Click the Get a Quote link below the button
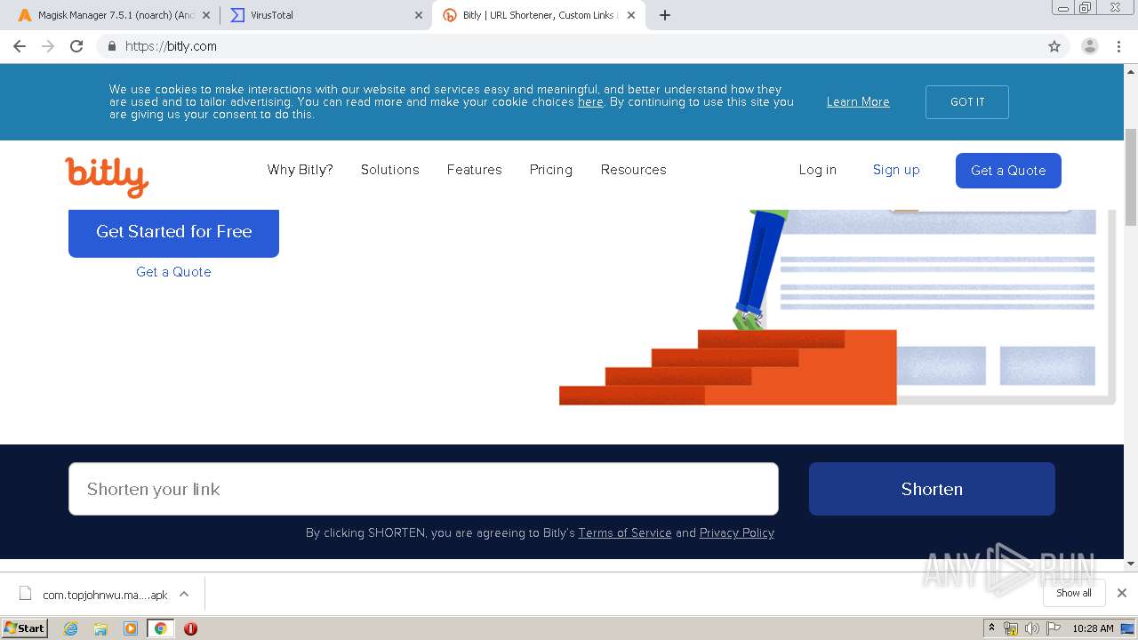The width and height of the screenshot is (1138, 640). 173,272
